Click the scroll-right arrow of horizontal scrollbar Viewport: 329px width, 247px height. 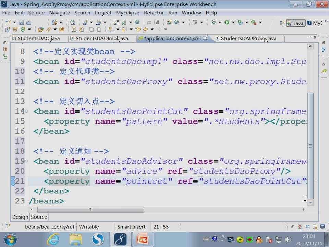pyautogui.click(x=303, y=209)
